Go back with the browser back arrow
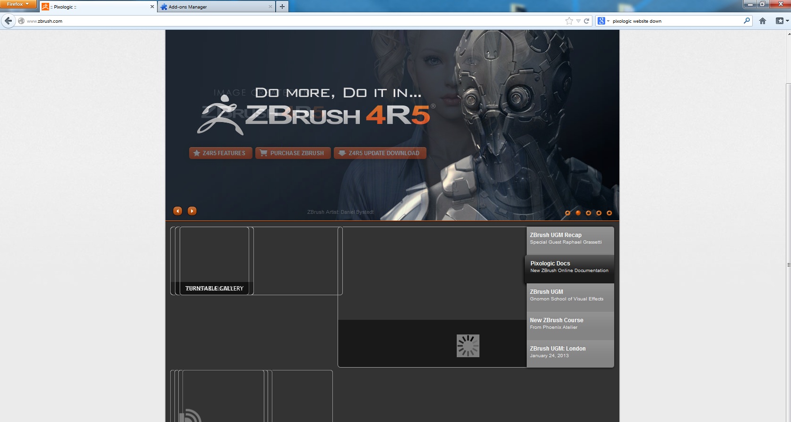 [8, 21]
